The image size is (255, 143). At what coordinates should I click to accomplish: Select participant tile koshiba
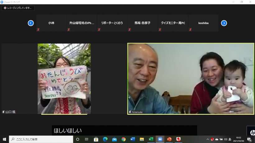[203, 23]
